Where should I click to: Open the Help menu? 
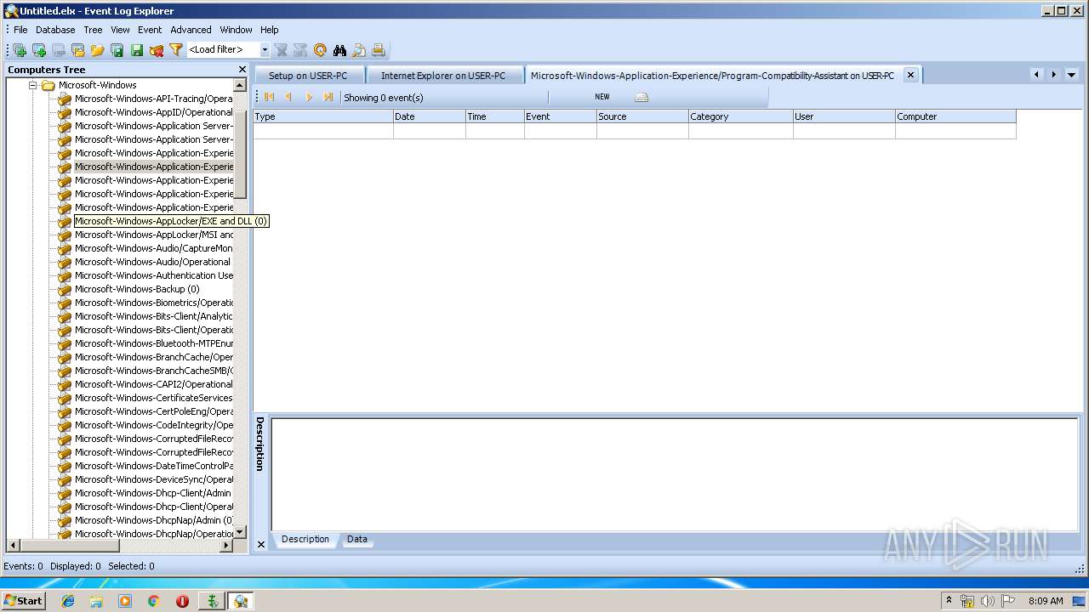click(269, 30)
